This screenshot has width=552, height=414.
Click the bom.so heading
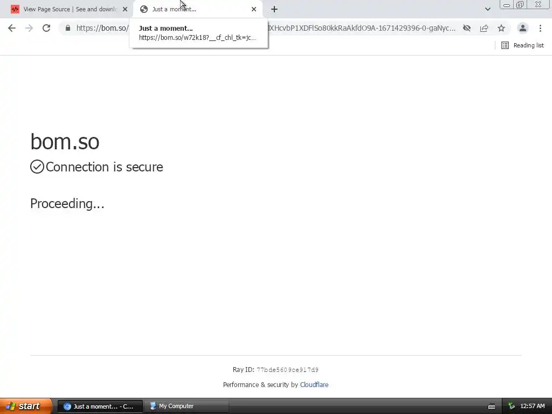(65, 142)
